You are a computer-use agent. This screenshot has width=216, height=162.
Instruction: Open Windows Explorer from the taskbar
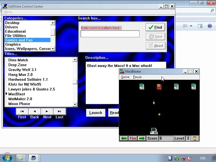point(21,158)
